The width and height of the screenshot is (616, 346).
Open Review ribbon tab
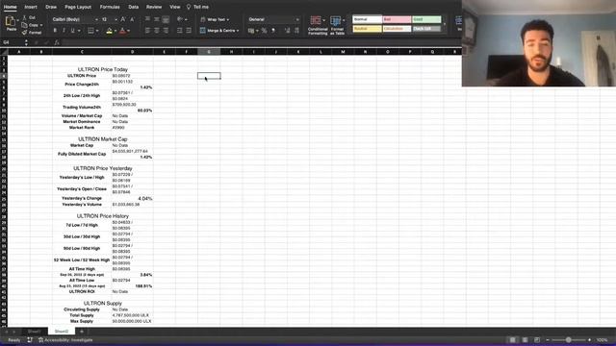154,7
